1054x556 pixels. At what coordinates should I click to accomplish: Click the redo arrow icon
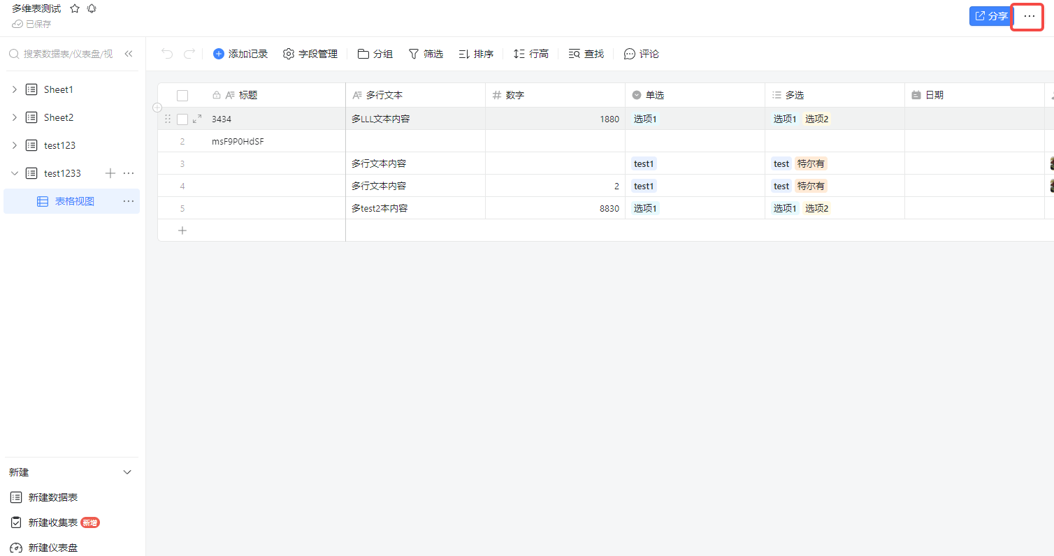tap(189, 54)
